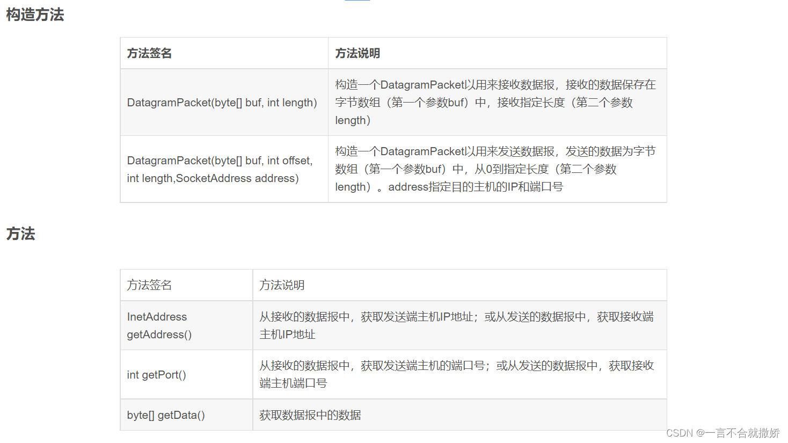Click DatagramPacket(byte[] buf, int length) cell
This screenshot has height=443, width=788.
(x=222, y=103)
